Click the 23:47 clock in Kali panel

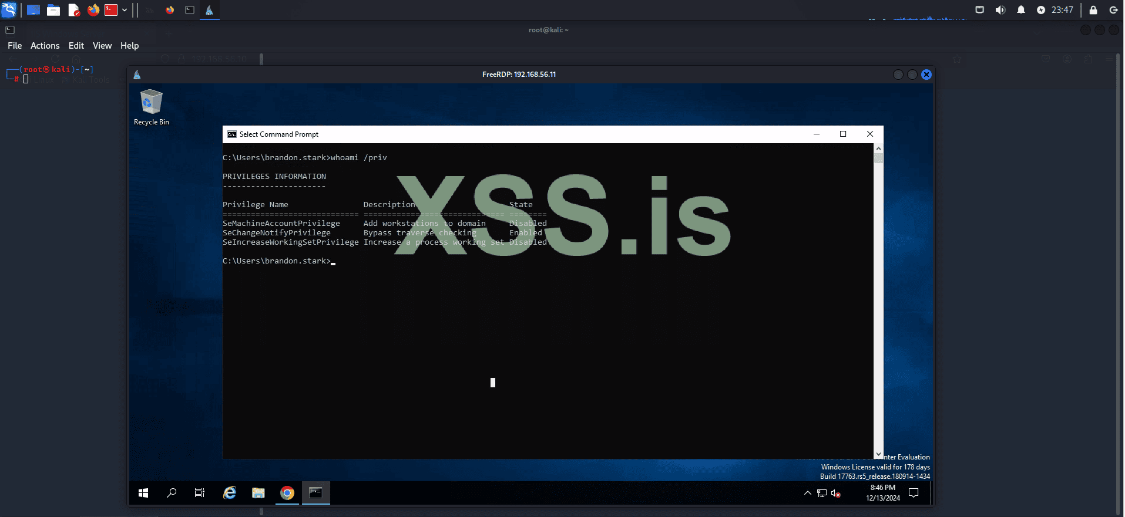pyautogui.click(x=1062, y=10)
